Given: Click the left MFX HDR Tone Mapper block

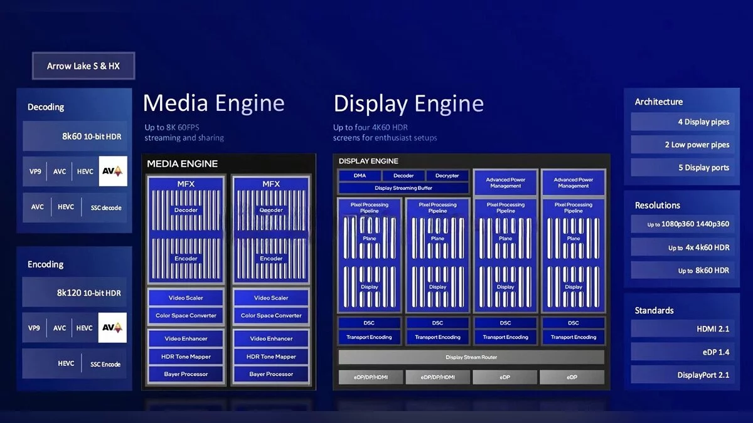Looking at the screenshot, I should (186, 357).
